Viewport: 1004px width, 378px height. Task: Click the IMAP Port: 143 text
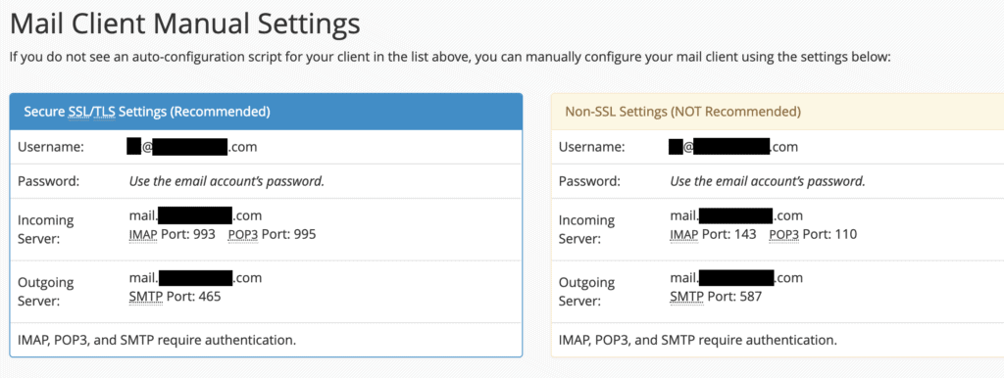[x=714, y=235]
